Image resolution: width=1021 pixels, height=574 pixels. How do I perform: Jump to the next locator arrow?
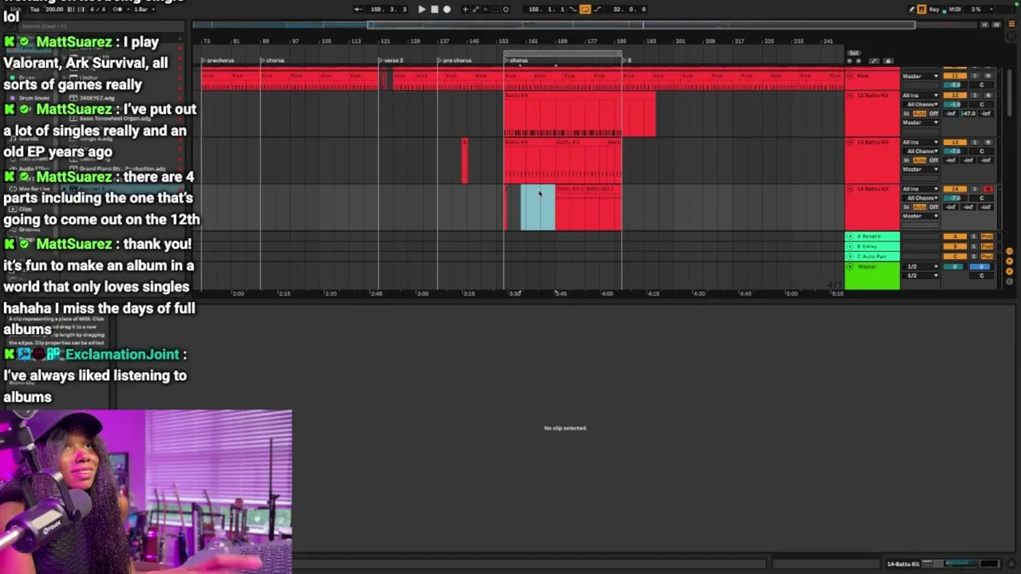(x=858, y=61)
